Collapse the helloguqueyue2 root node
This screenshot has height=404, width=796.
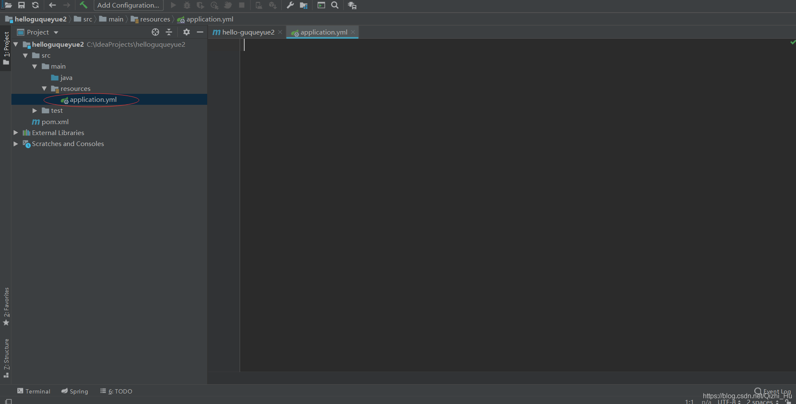pyautogui.click(x=16, y=44)
